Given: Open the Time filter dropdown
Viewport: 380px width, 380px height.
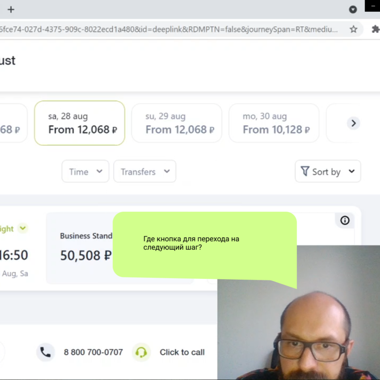Looking at the screenshot, I should [x=85, y=171].
